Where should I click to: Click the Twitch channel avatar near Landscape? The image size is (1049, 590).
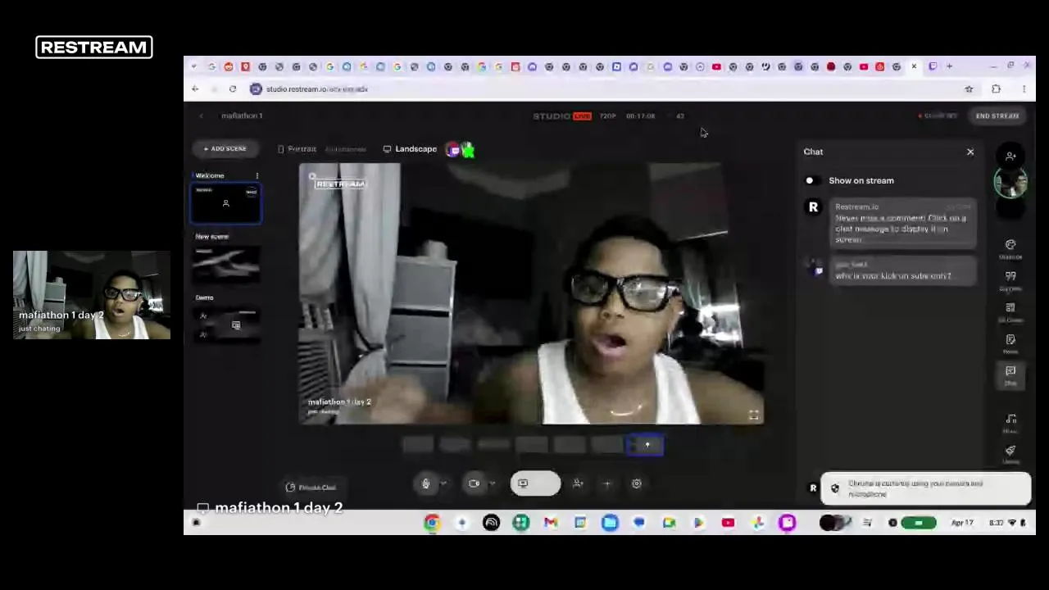453,149
